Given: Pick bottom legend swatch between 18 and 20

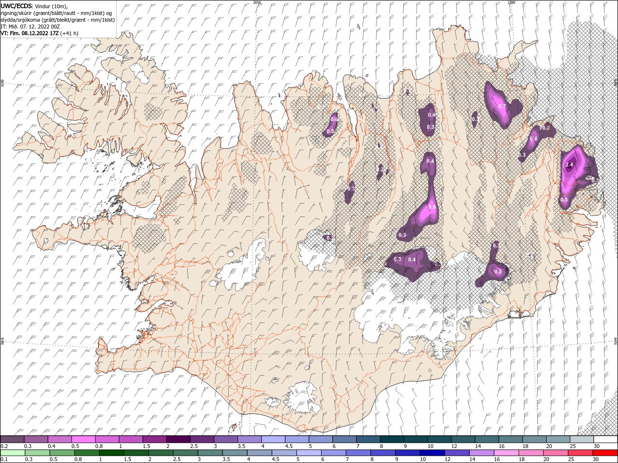Looking at the screenshot, I should point(531,453).
